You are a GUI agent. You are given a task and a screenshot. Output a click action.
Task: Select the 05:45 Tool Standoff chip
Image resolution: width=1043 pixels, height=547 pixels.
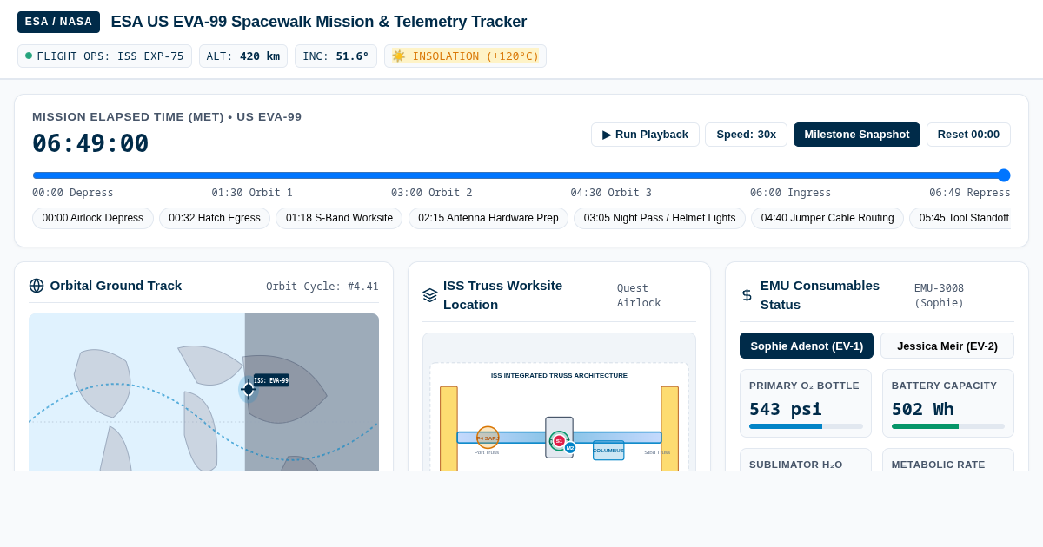click(960, 219)
